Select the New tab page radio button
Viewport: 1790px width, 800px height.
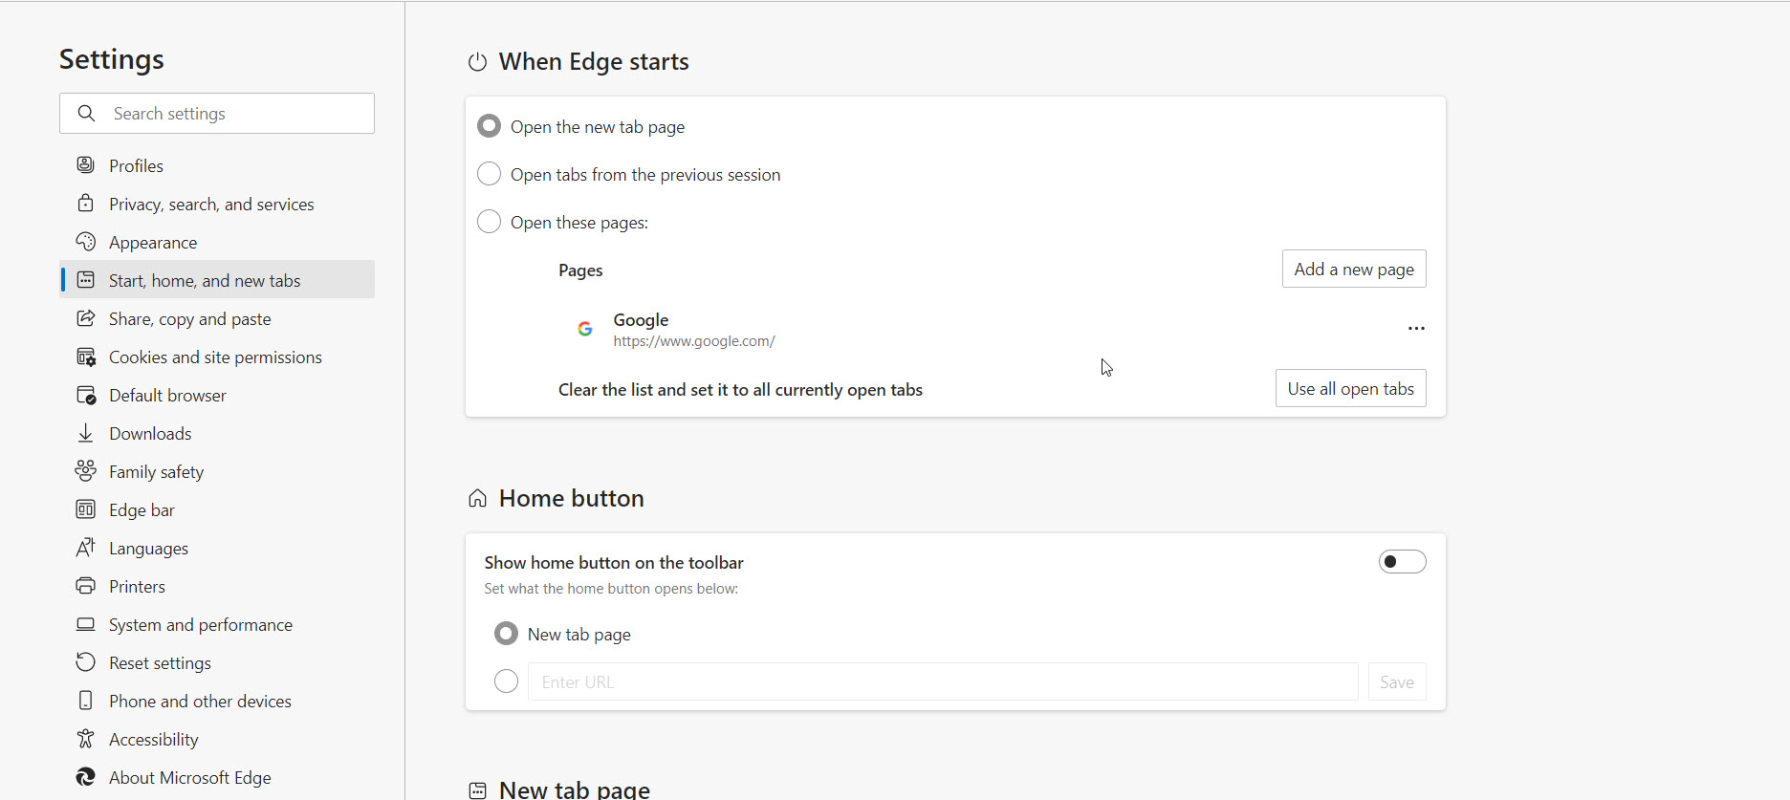(507, 634)
